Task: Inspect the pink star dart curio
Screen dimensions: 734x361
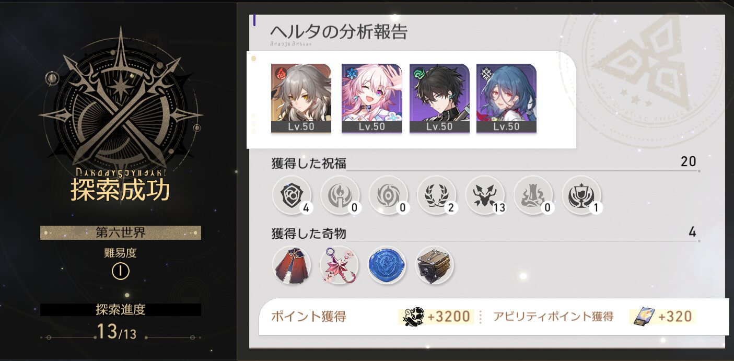Action: click(340, 265)
